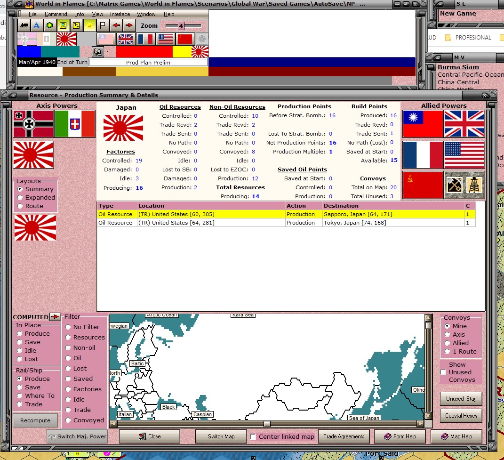Select the Tokyo, Japan oil resource row
Screen dimensions: 504x460
[287, 223]
